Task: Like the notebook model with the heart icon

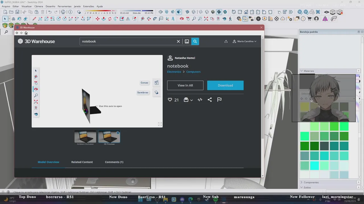Action: coord(170,100)
